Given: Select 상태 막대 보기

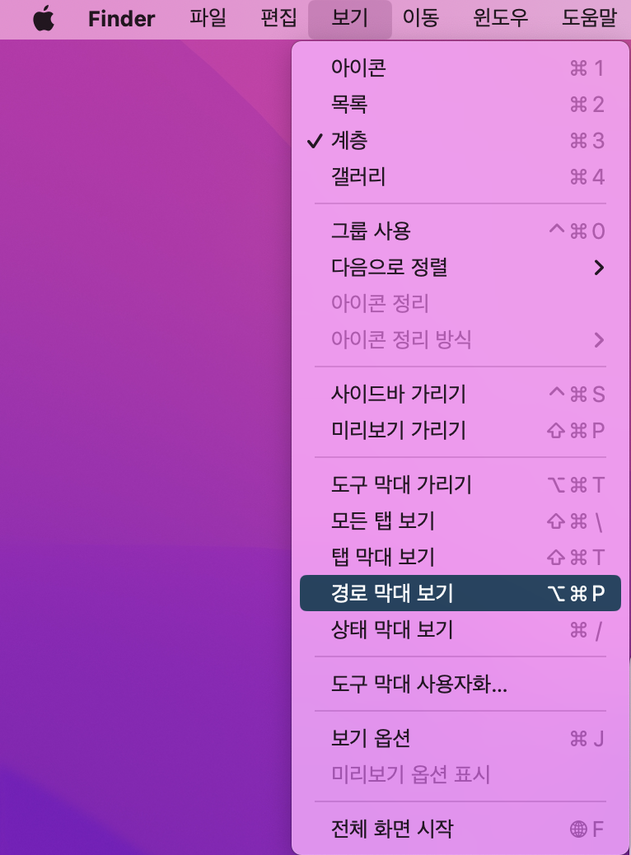Looking at the screenshot, I should coord(460,629).
